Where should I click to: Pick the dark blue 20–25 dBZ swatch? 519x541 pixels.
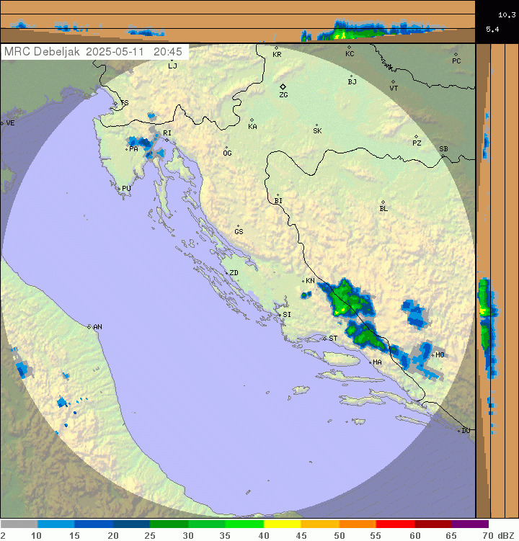[x=131, y=524]
